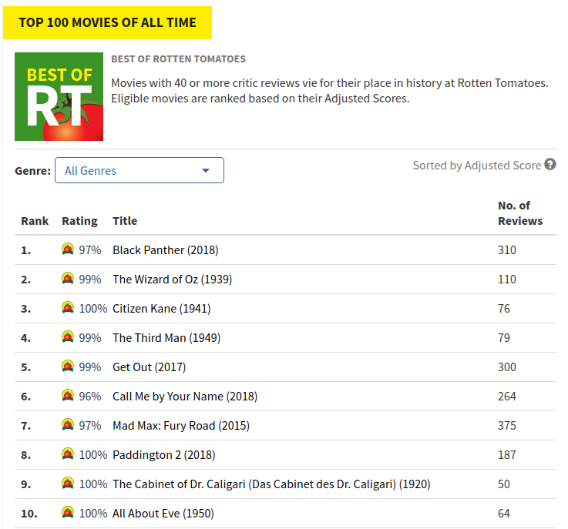Click the No. of Reviews column header
Screen dimensions: 568x529
(519, 213)
